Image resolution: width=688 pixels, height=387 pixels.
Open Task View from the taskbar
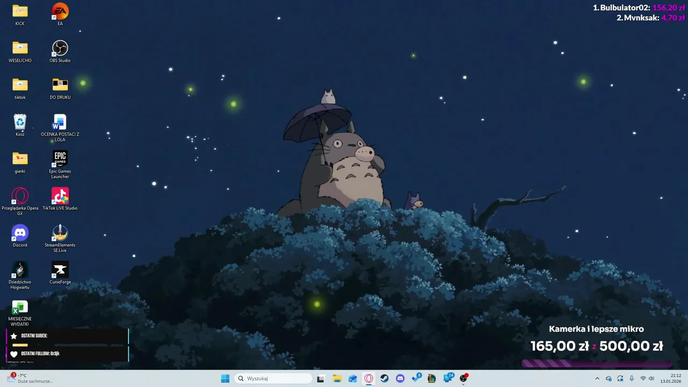(x=320, y=378)
